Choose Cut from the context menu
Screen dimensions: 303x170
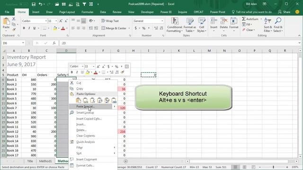(x=93, y=83)
